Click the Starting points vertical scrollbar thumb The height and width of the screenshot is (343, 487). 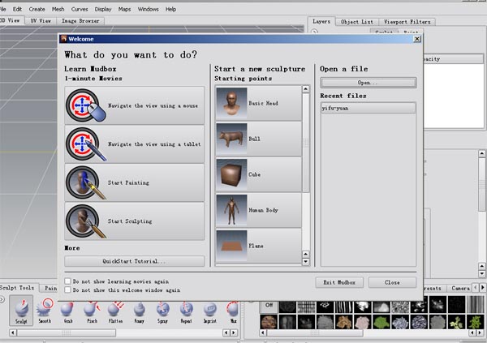[306, 143]
